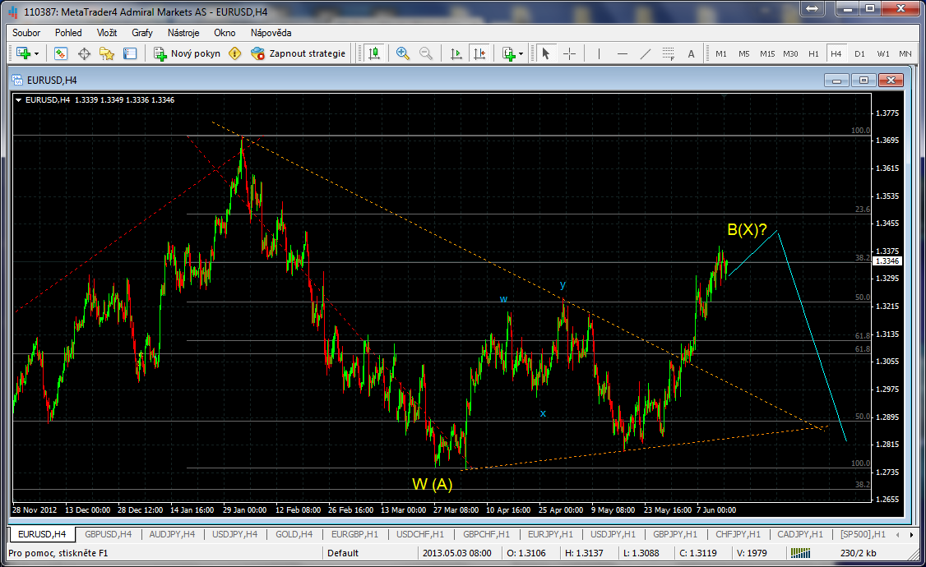Viewport: 926px width, 567px height.
Task: Toggle Data Window crosshair-target icon
Action: coord(84,53)
